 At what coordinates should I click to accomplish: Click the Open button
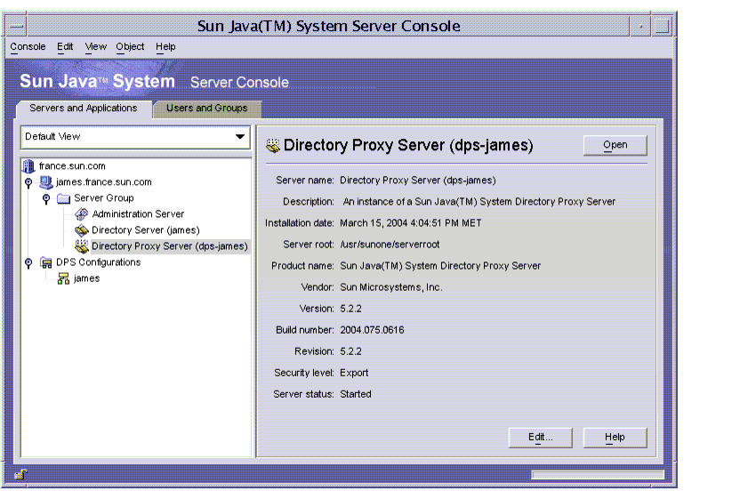(615, 145)
